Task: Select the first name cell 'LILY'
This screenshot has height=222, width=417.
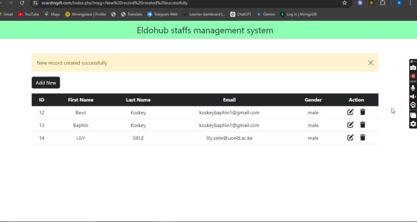Action: coord(80,138)
